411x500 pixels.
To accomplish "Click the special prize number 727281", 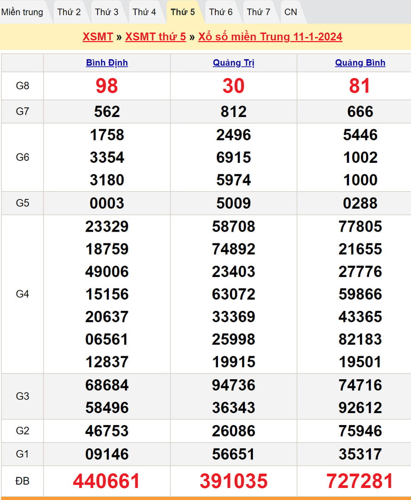I will click(360, 481).
